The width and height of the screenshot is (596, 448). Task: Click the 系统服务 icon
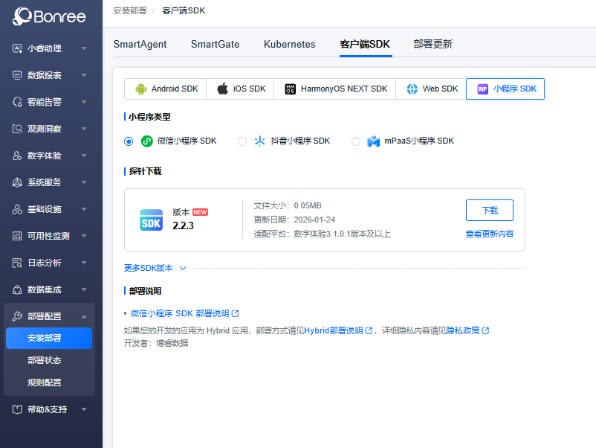(17, 182)
